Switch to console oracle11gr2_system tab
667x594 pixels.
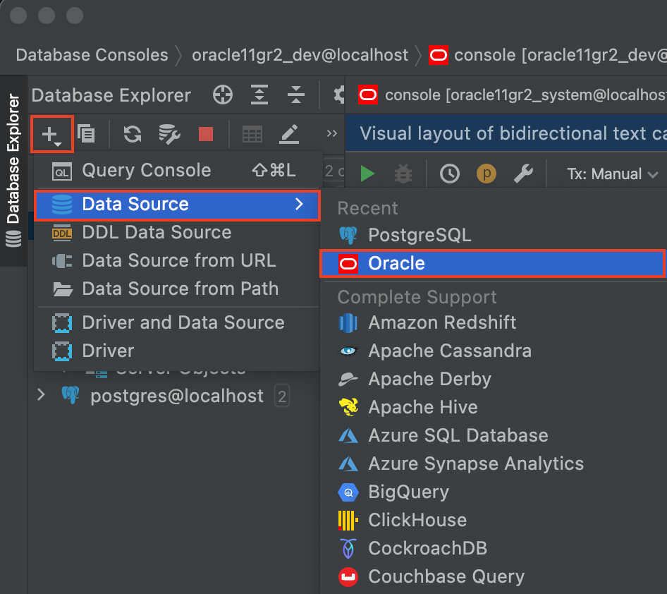(x=512, y=95)
